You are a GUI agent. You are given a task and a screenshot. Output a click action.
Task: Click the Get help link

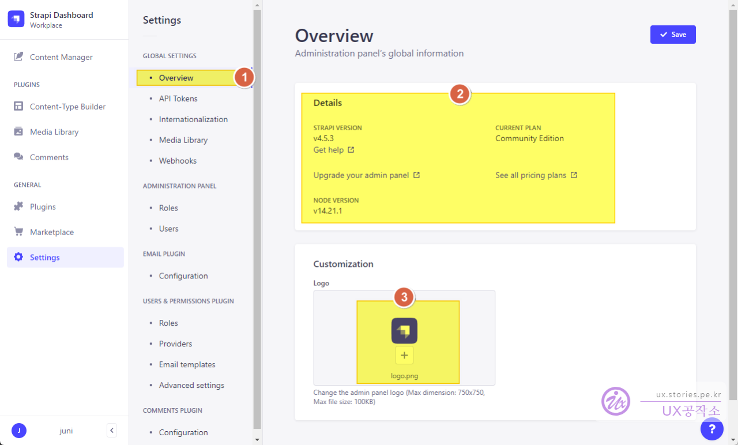pos(329,150)
